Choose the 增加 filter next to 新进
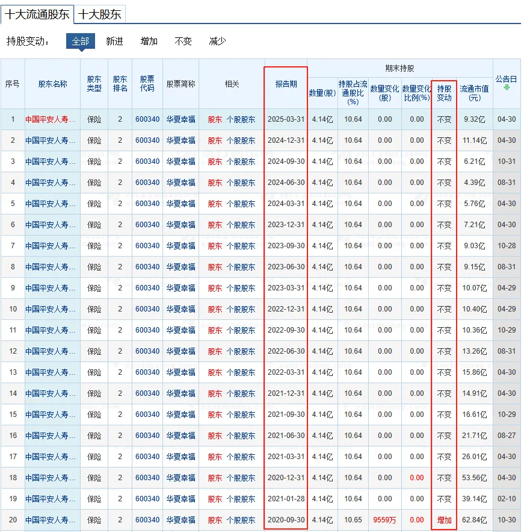 [x=149, y=41]
